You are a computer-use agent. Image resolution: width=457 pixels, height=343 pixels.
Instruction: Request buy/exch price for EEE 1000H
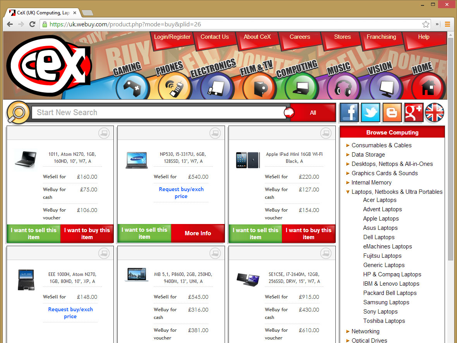[70, 313]
